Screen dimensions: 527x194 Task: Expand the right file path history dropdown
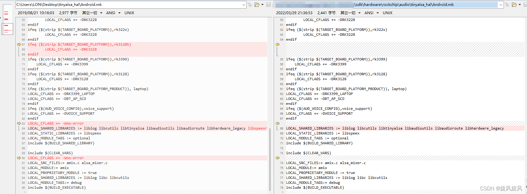point(501,5)
